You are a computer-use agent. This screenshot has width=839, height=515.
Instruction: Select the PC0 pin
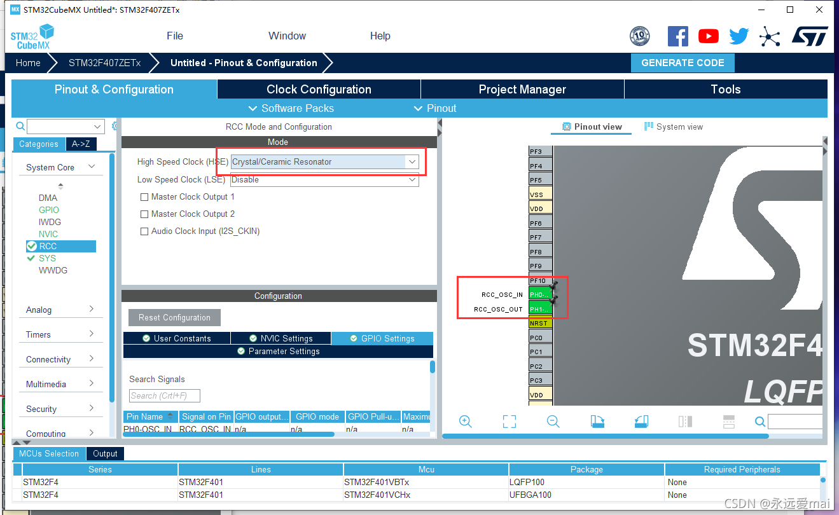pos(540,338)
